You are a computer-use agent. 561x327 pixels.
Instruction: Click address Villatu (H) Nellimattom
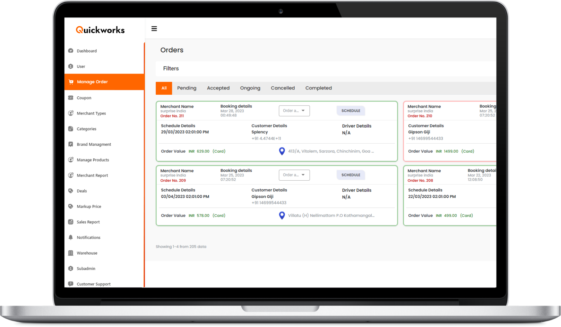pos(331,215)
